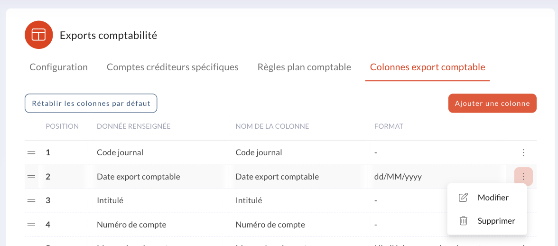Click Code journal in Donnée renseignée column

(120, 153)
